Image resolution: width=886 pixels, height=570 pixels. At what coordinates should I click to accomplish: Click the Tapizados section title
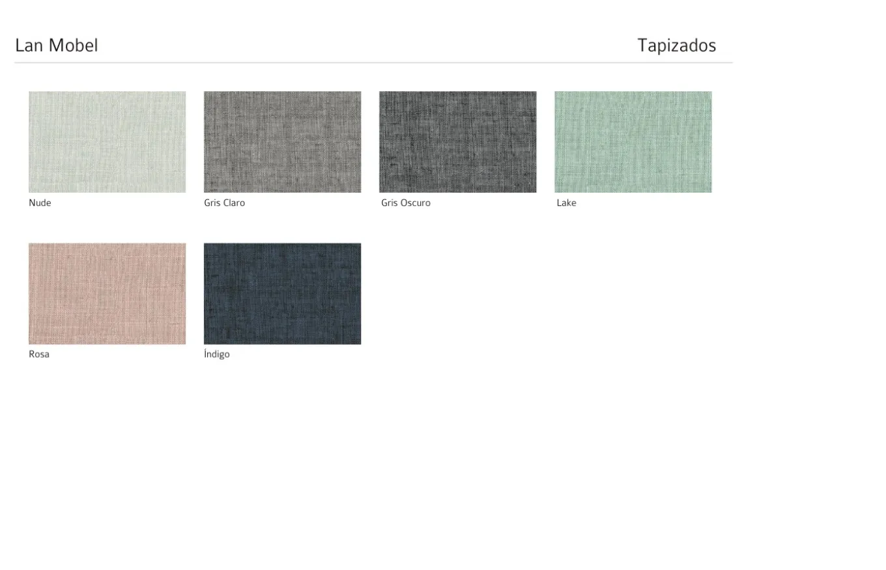pyautogui.click(x=676, y=46)
